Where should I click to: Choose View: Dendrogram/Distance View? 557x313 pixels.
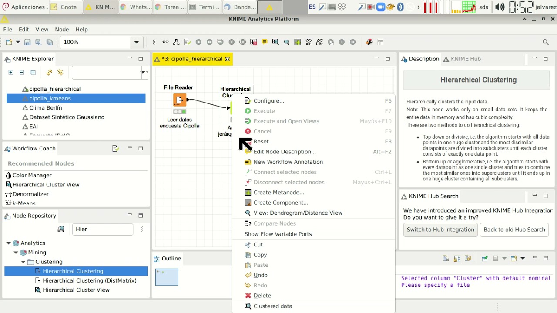(x=313, y=213)
